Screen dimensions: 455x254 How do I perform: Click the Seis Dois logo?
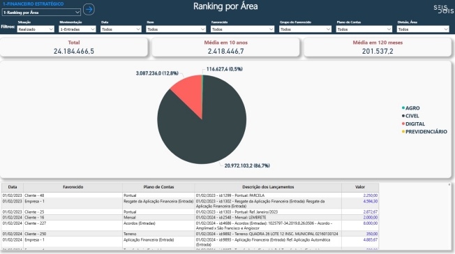point(444,9)
